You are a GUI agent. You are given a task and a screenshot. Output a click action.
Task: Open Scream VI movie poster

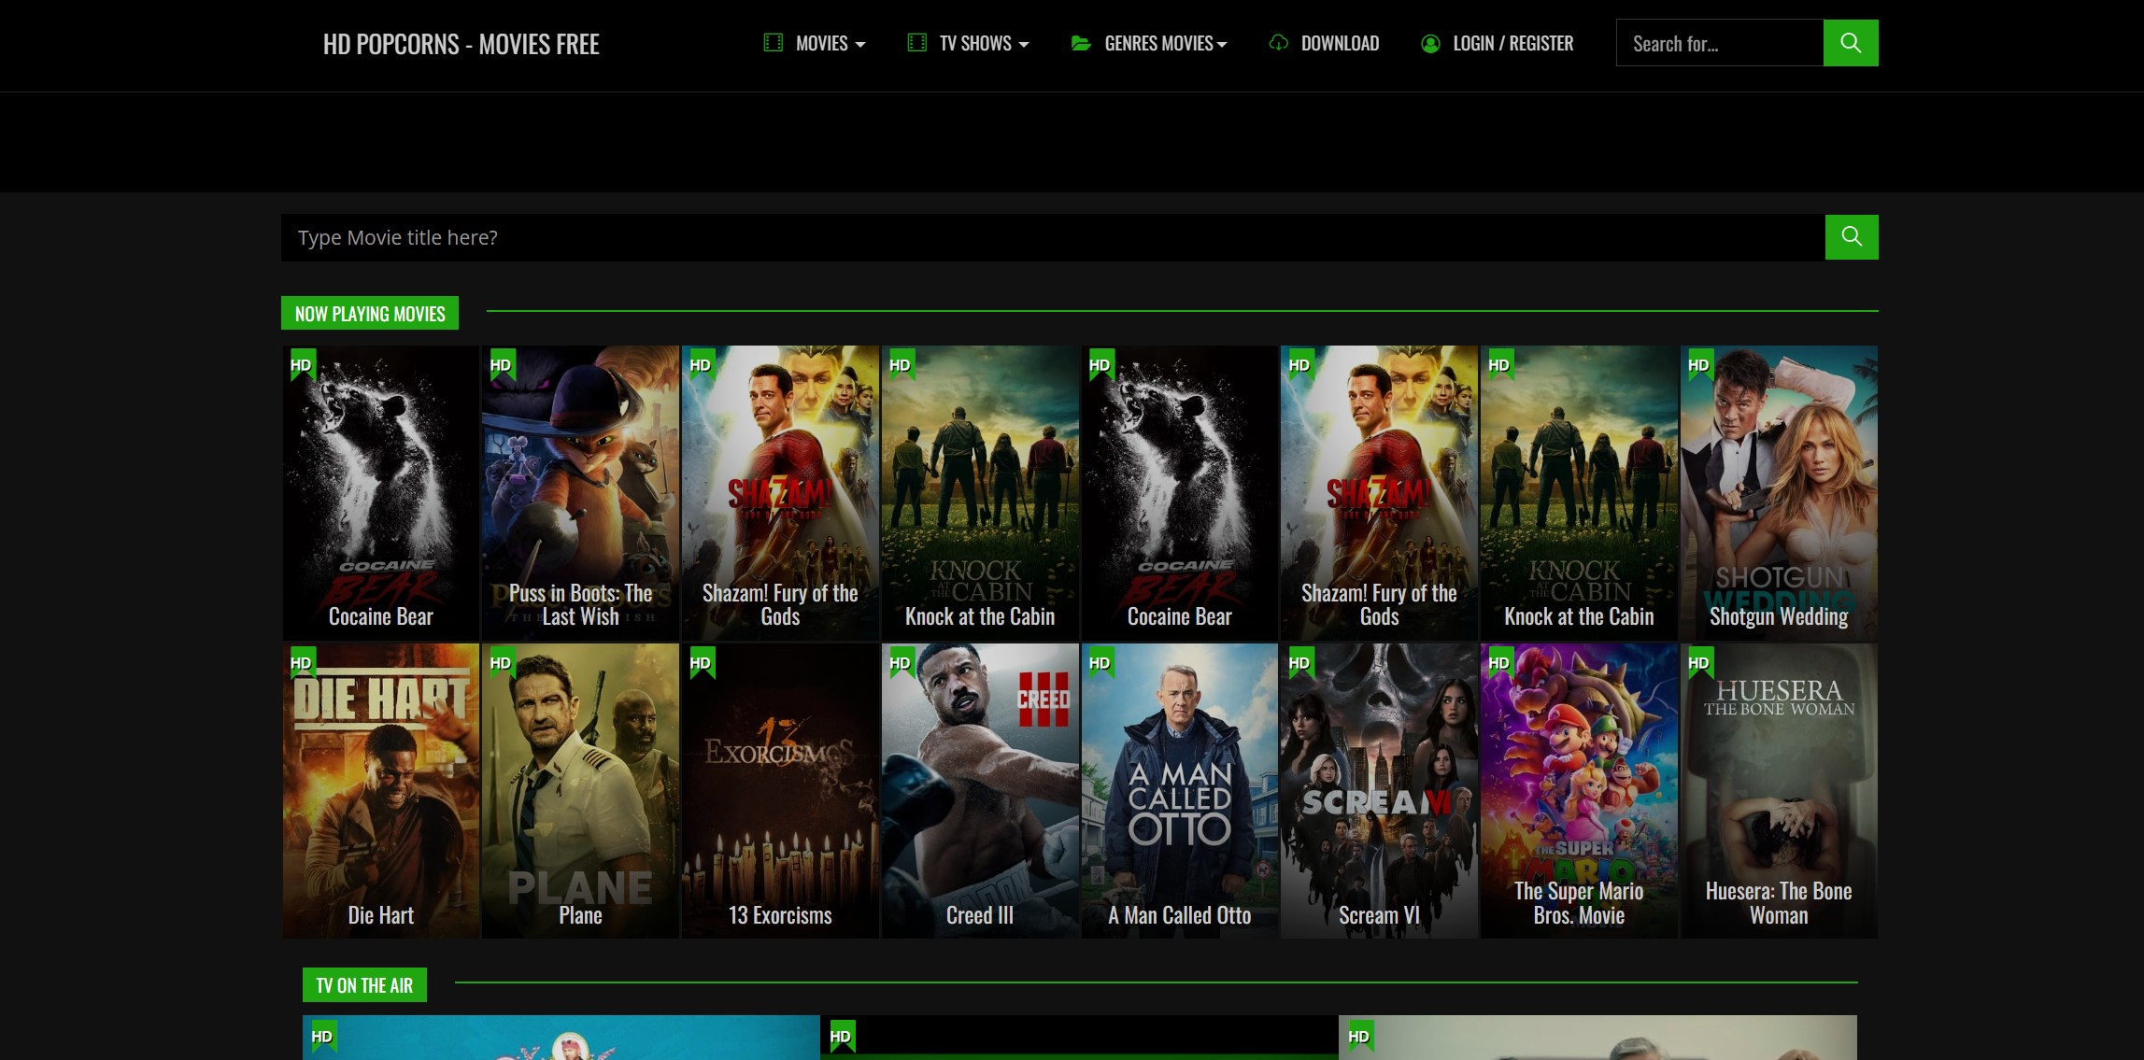click(x=1379, y=790)
